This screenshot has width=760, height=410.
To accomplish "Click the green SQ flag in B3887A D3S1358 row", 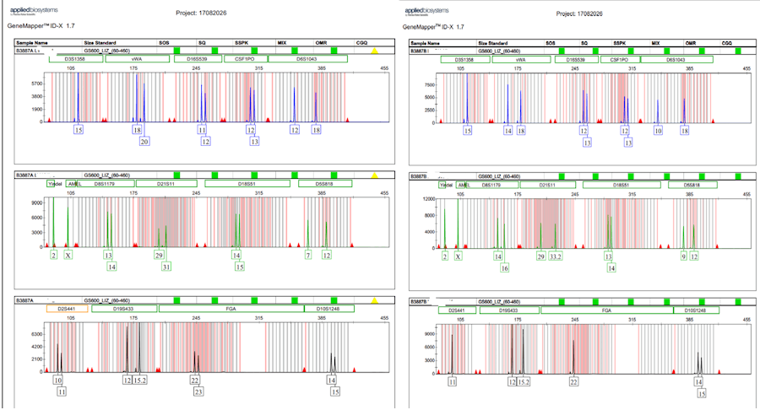I will 215,51.
